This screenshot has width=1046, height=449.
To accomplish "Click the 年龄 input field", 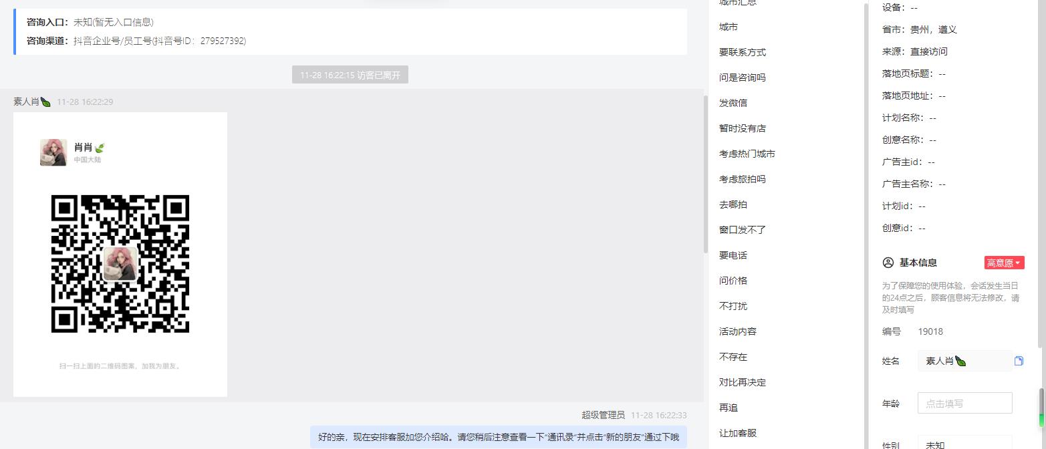I will (964, 403).
